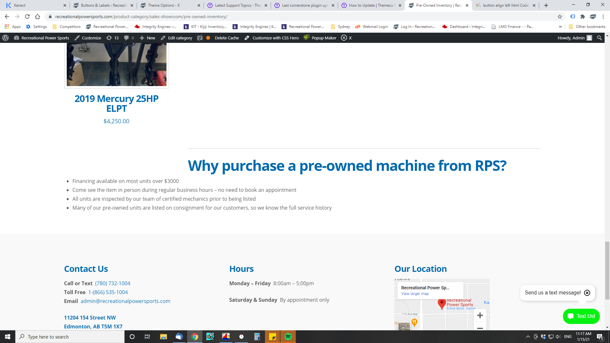Open the Mercury outboard product thumbnail
Viewport: 610px width, 343px height.
tap(116, 64)
